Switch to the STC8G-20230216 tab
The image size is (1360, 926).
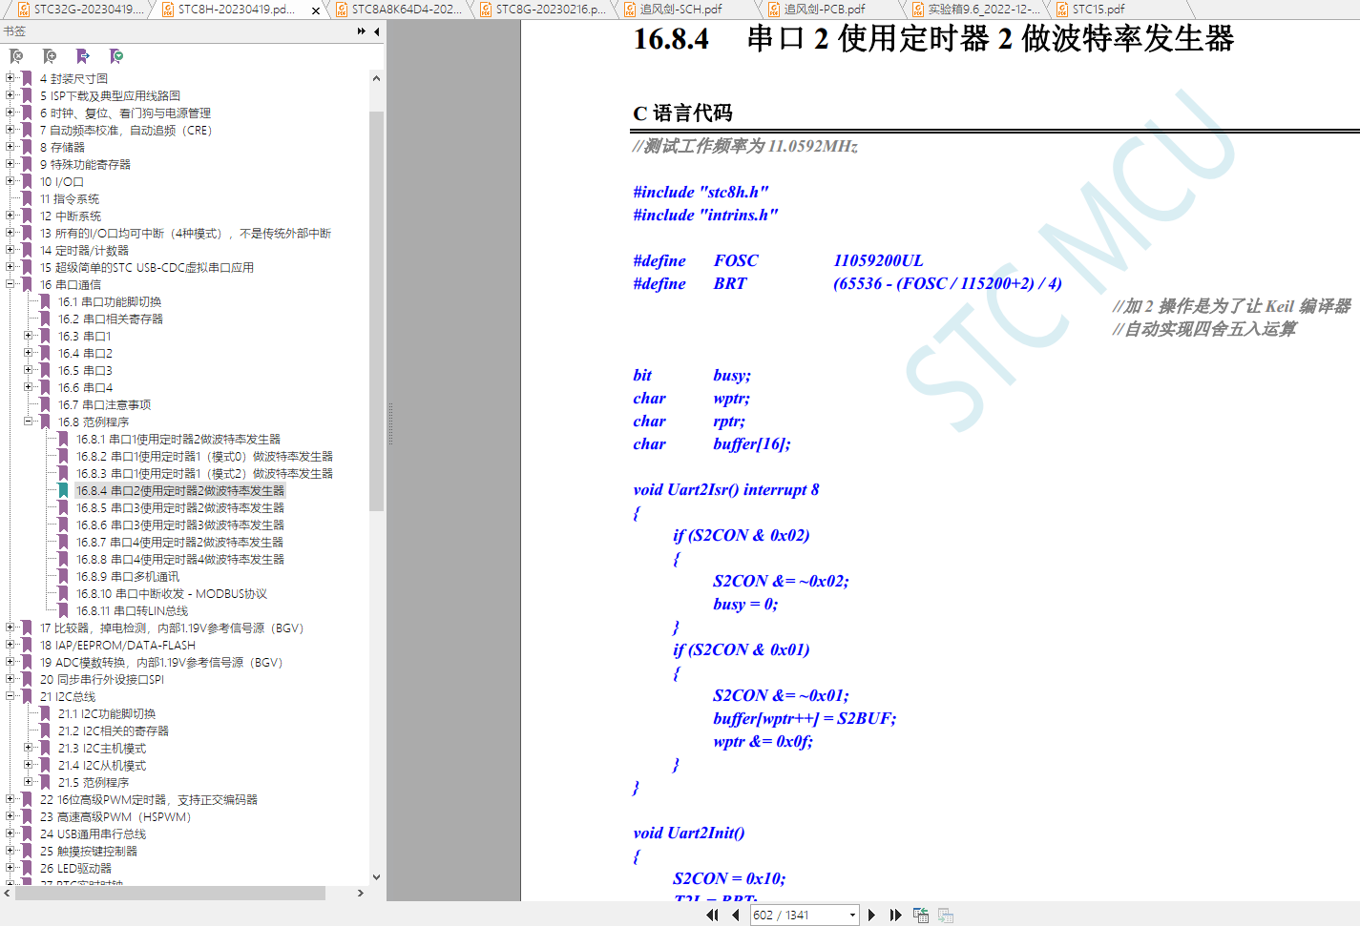tap(544, 10)
